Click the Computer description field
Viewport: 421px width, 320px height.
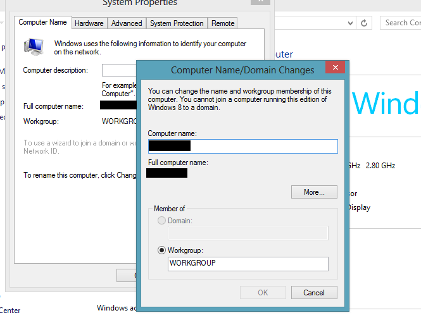119,70
